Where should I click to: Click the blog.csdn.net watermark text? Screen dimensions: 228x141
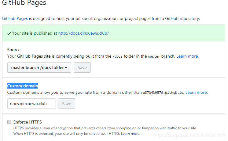[x=189, y=135]
